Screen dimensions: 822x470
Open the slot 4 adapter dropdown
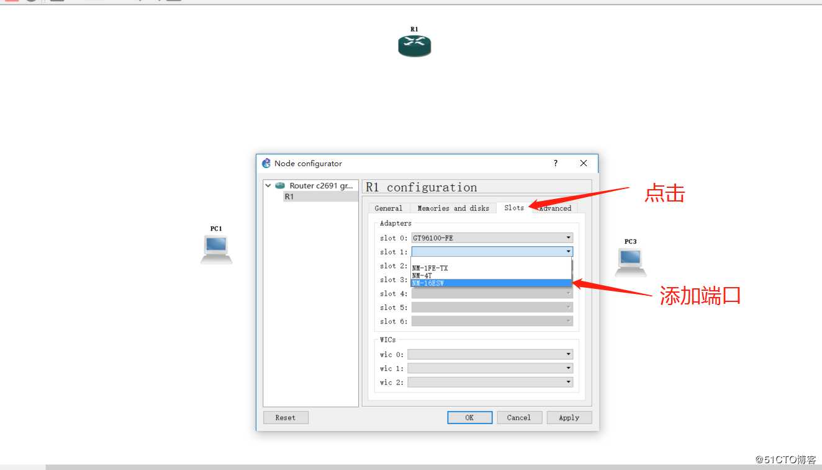(x=492, y=293)
